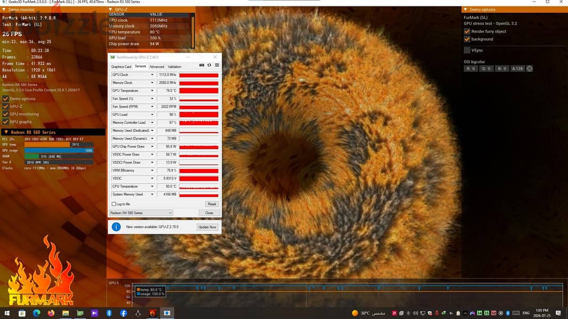Screen dimensions: 568x319
Task: Adjust A:128 alpha value
Action: coord(517,69)
